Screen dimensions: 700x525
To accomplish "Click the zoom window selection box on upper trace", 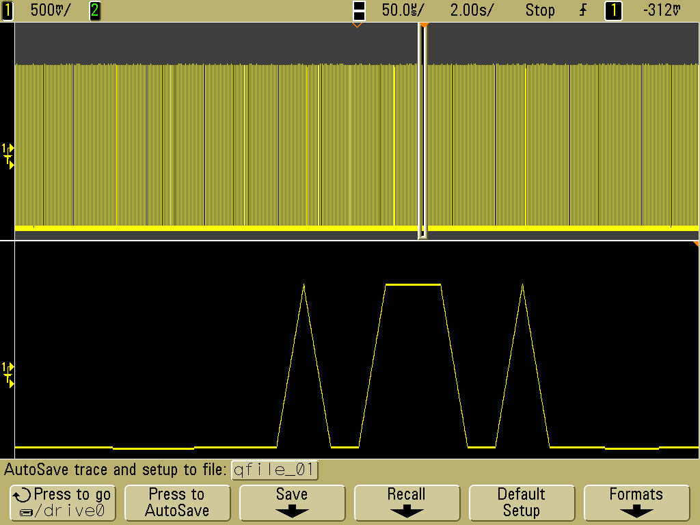I will pos(422,130).
